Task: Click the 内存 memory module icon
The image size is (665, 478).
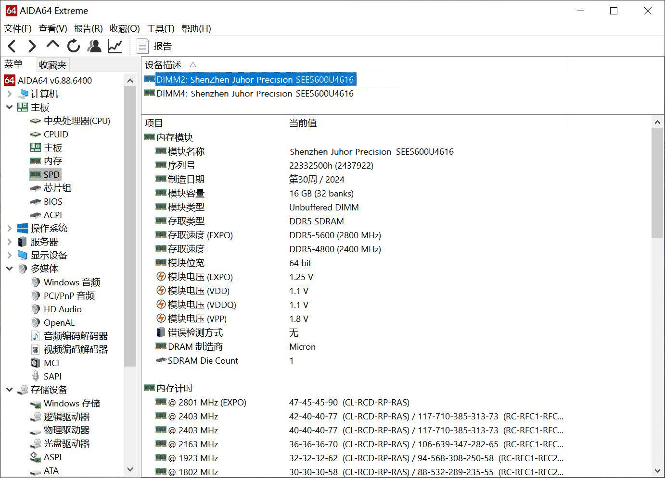Action: (35, 161)
